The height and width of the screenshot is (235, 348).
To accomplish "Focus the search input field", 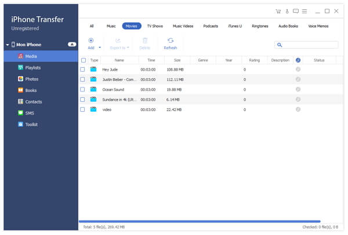I will coord(306,45).
